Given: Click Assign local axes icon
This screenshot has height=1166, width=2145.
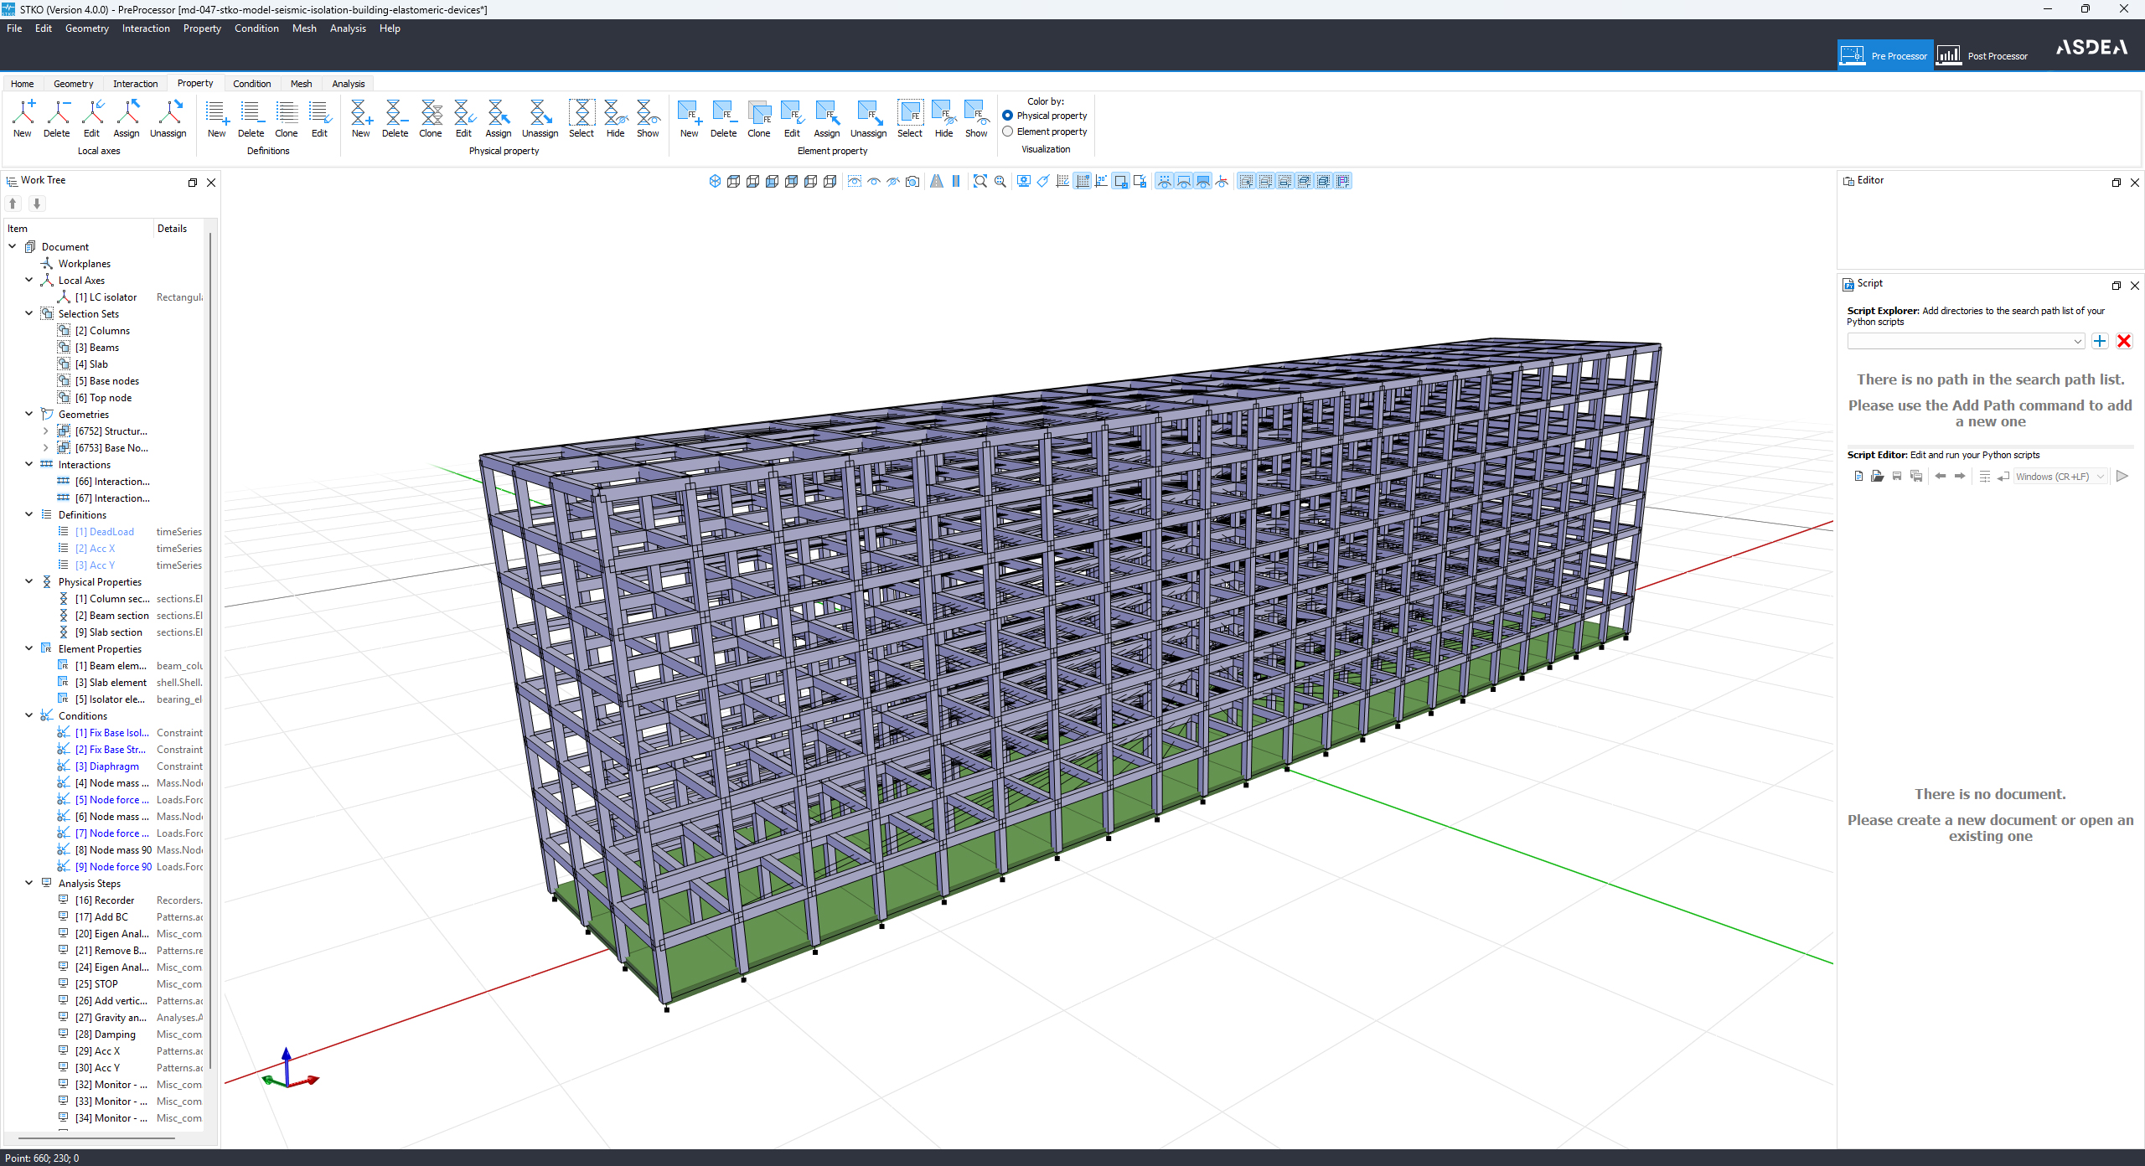Looking at the screenshot, I should tap(127, 118).
